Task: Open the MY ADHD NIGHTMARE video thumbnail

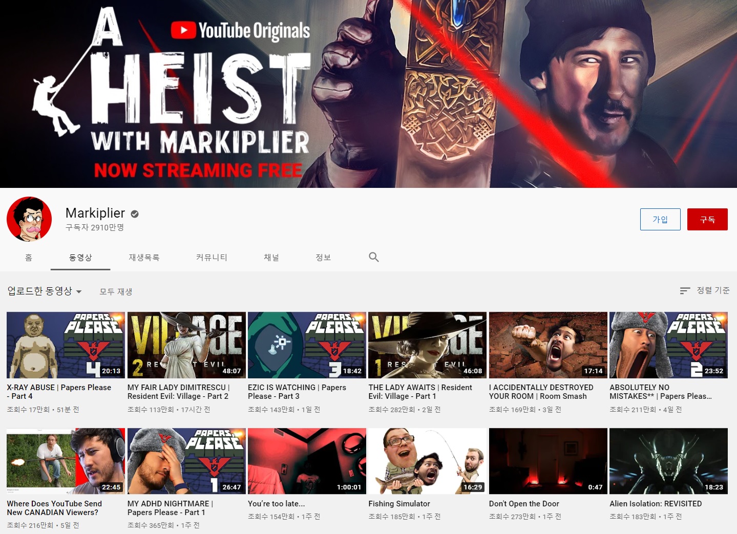Action: 186,461
